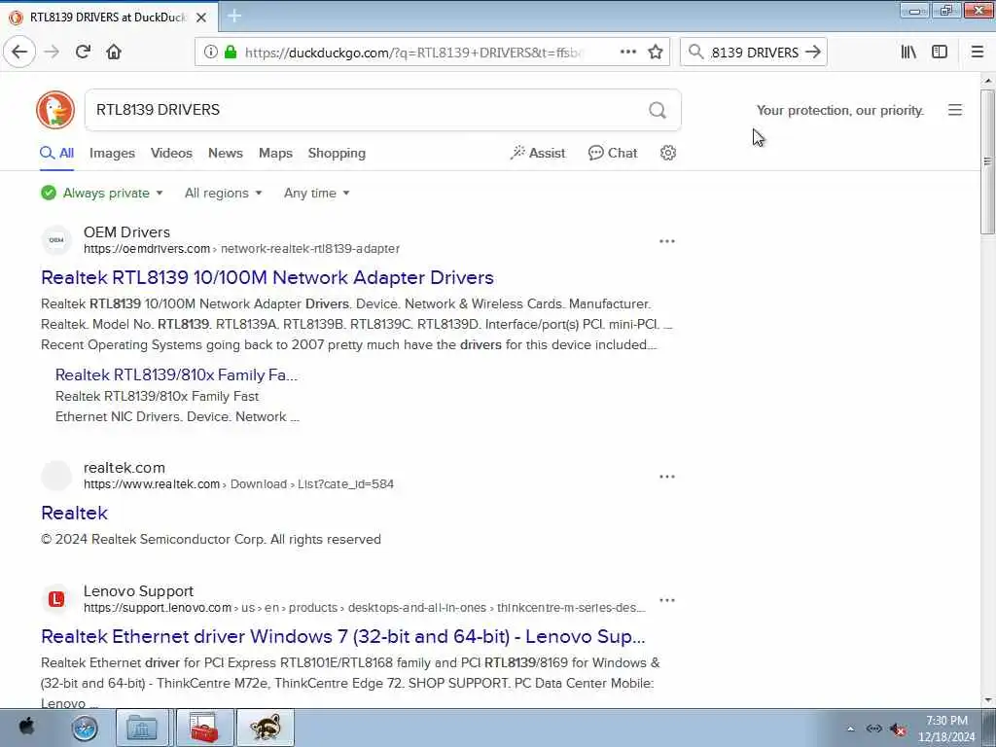Switch to the raccoon taskbar app

tap(266, 728)
